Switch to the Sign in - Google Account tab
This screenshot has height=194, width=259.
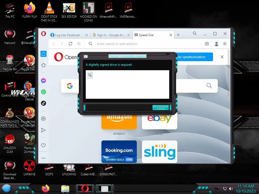coord(109,35)
